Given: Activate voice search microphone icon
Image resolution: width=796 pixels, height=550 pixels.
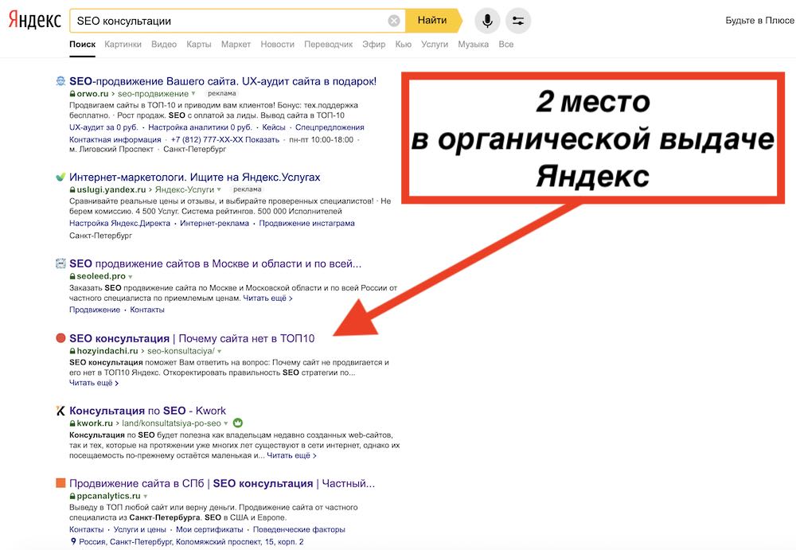Looking at the screenshot, I should tap(487, 21).
